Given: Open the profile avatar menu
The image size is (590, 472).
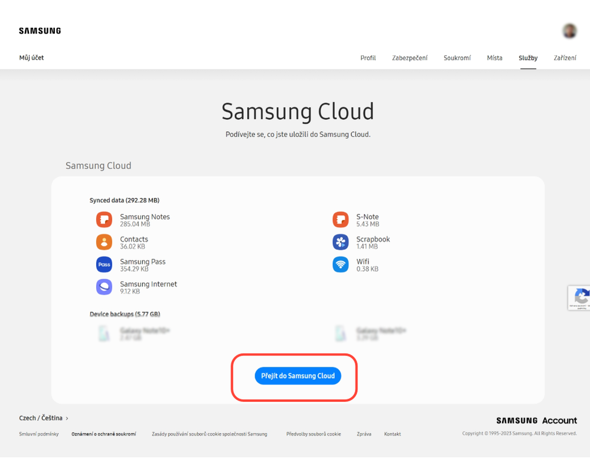Looking at the screenshot, I should 570,31.
